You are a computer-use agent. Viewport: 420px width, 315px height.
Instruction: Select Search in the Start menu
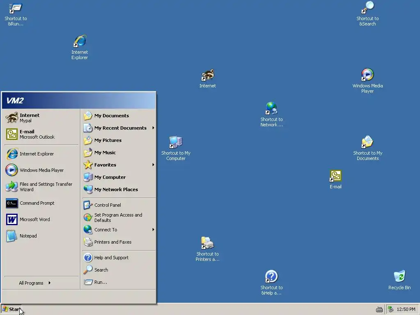pyautogui.click(x=119, y=270)
